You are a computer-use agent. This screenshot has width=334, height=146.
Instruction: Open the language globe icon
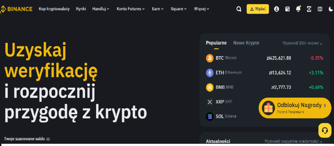click(320, 9)
